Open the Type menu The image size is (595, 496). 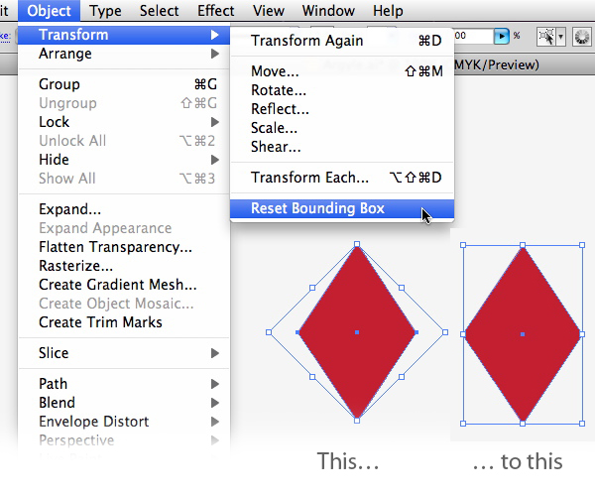105,10
